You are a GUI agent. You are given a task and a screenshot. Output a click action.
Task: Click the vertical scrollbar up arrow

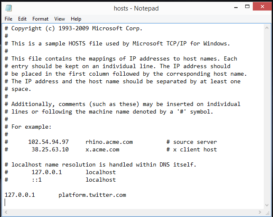(266, 28)
